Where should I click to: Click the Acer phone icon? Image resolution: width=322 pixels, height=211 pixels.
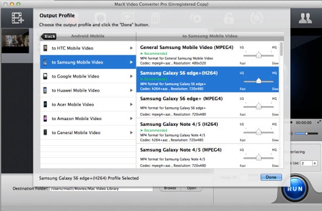(x=45, y=104)
